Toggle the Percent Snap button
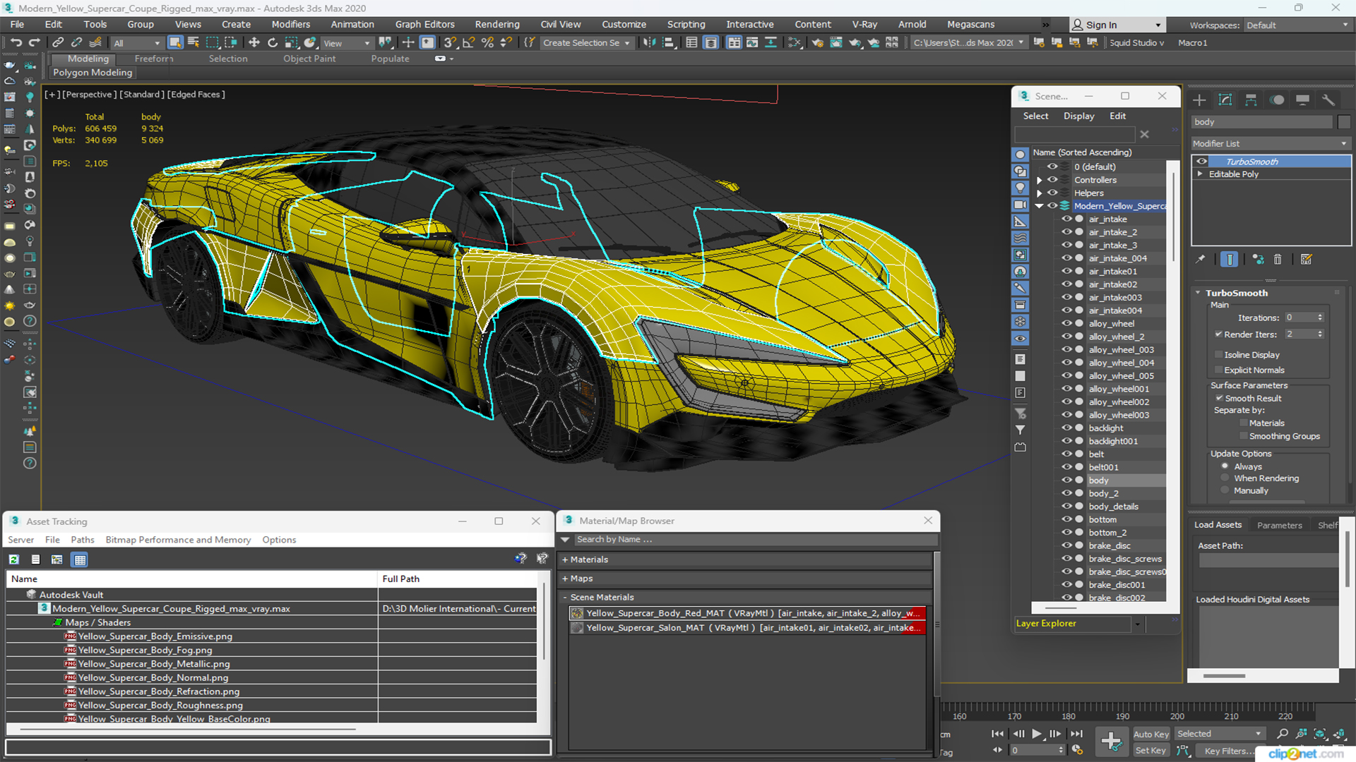 (487, 43)
